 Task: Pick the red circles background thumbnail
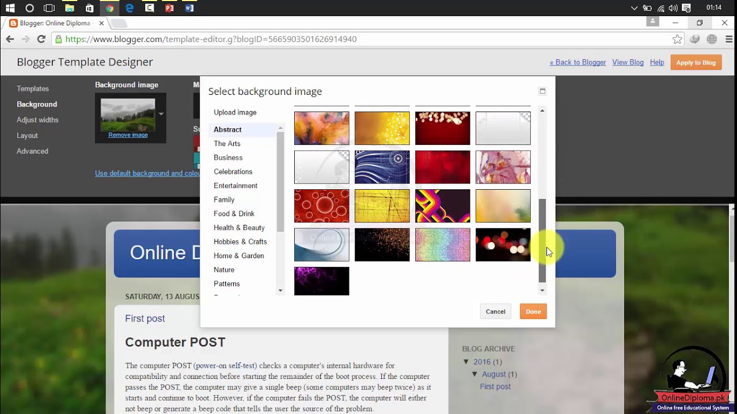321,206
